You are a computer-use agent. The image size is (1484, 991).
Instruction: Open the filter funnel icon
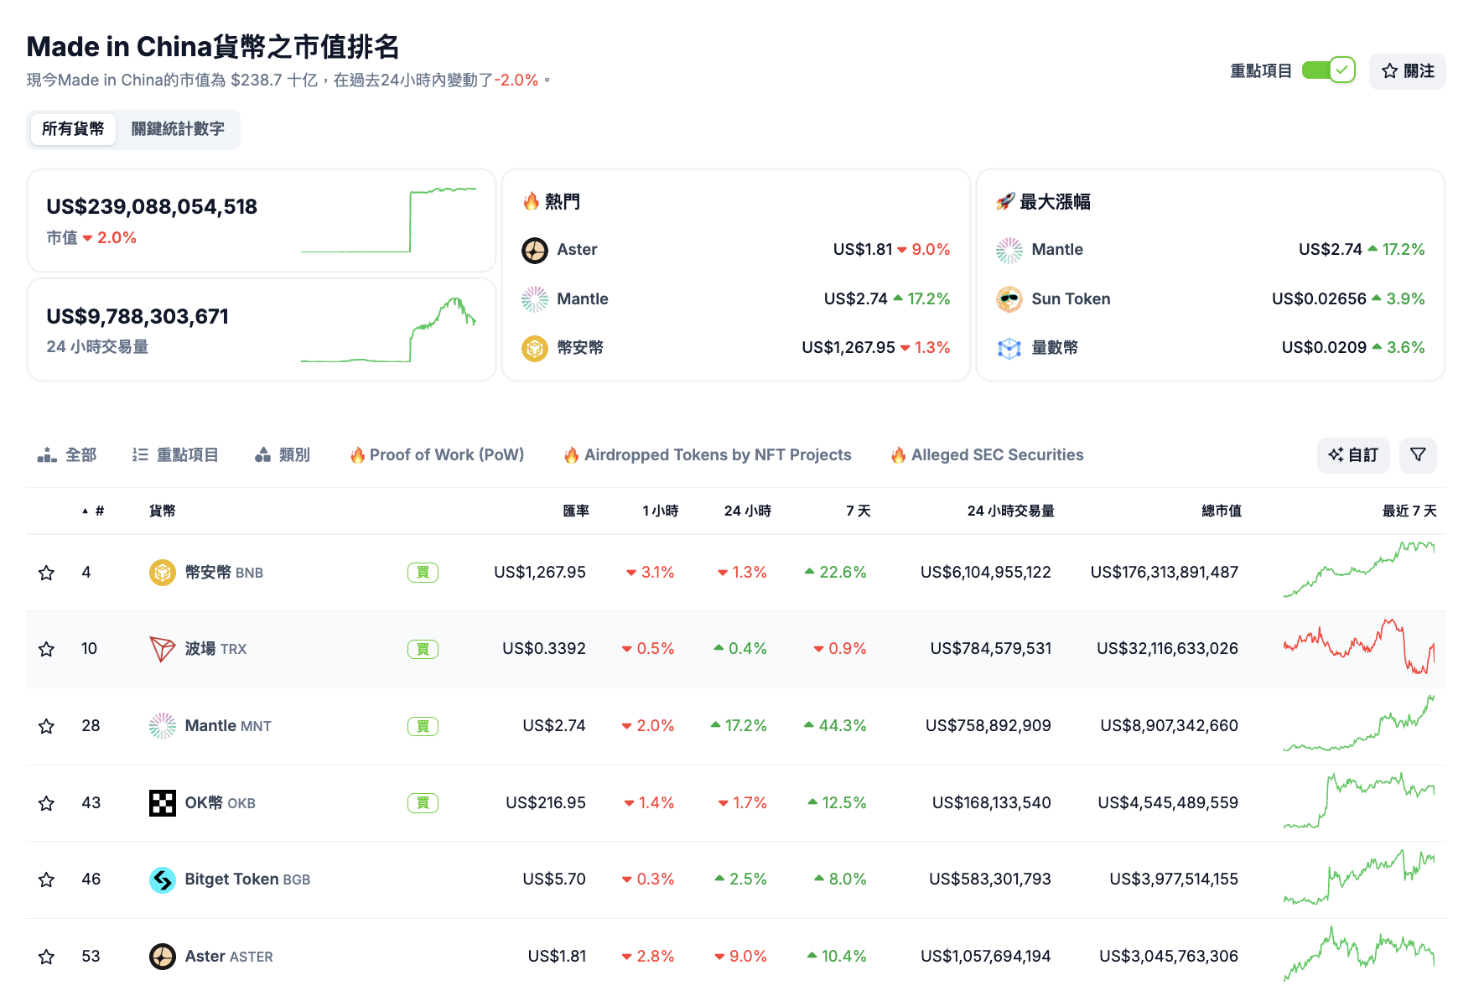[x=1418, y=454]
